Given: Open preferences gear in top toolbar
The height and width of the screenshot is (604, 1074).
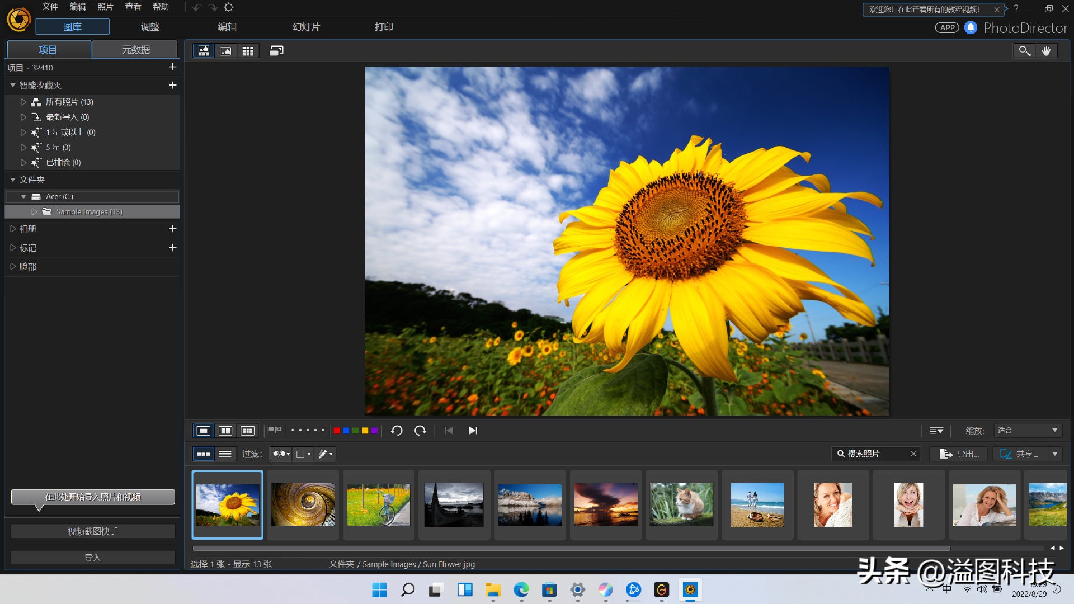Looking at the screenshot, I should pos(229,7).
